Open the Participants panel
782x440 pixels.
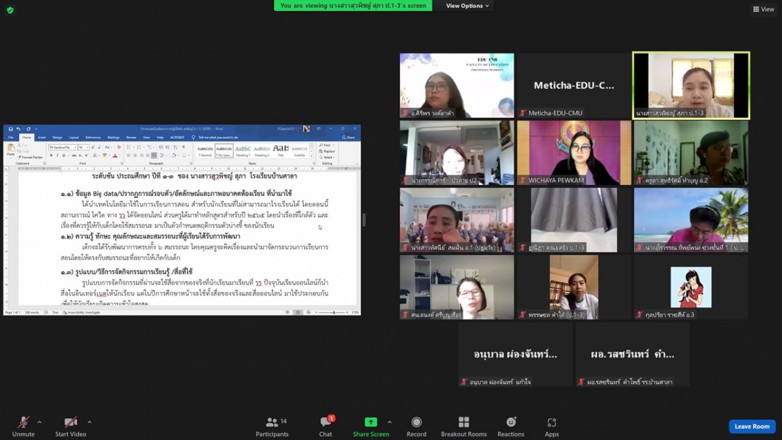tap(272, 426)
